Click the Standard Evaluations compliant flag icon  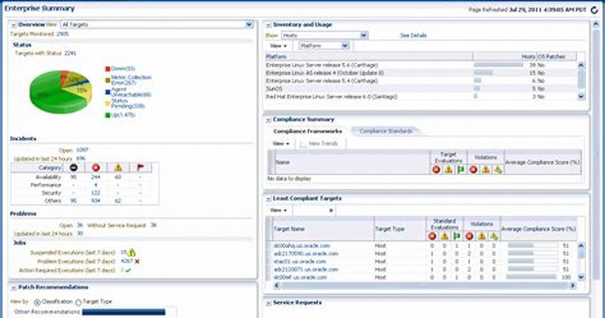[457, 236]
